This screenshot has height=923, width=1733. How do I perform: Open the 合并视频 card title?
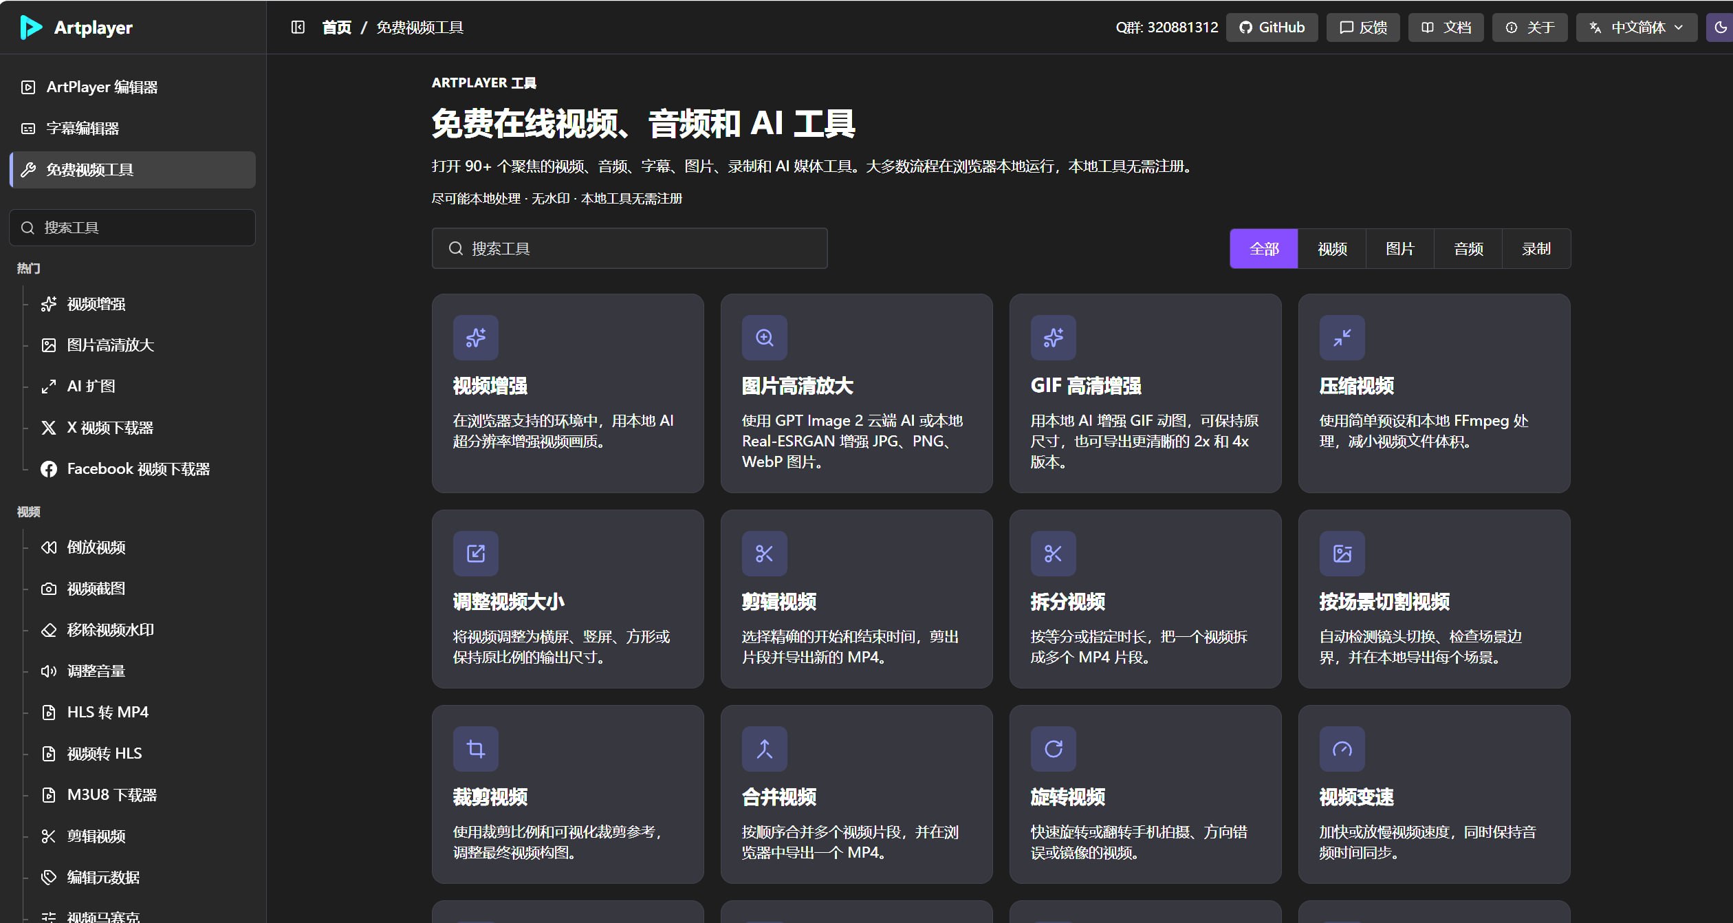tap(779, 797)
